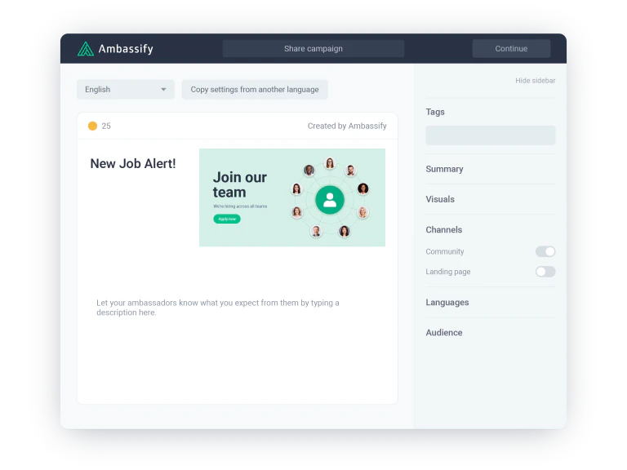The height and width of the screenshot is (470, 627).
Task: Click the New Job Alert! title
Action: [133, 163]
